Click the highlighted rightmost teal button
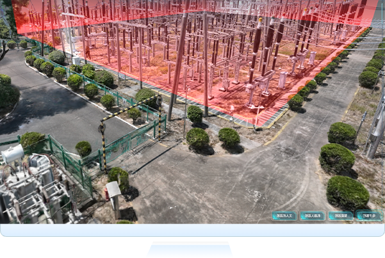The image size is (385, 258). pyautogui.click(x=369, y=216)
